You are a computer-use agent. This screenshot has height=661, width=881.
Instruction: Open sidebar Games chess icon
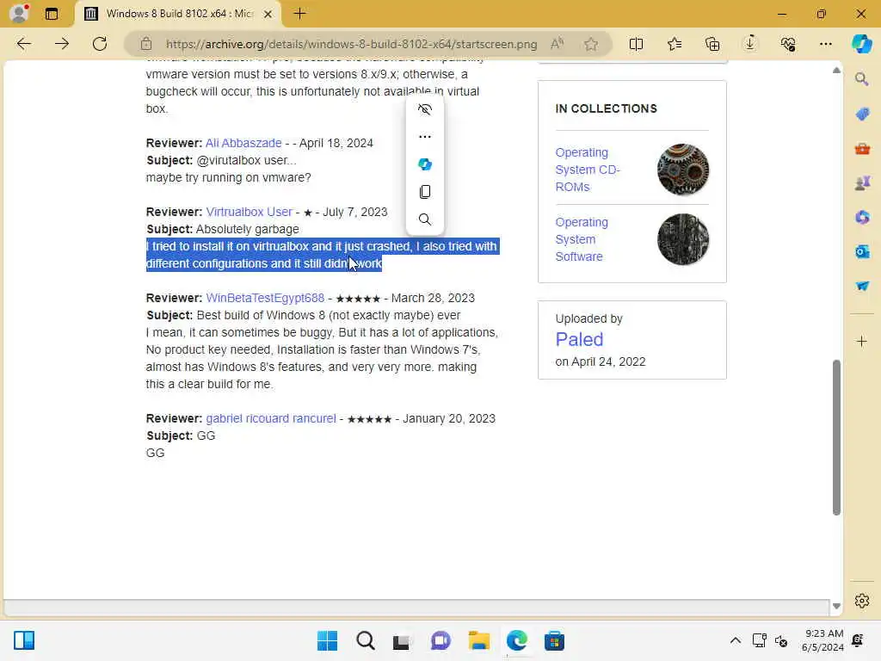(862, 182)
